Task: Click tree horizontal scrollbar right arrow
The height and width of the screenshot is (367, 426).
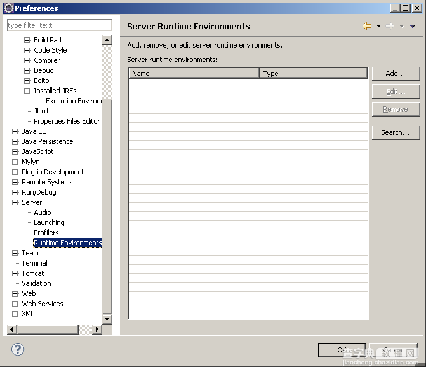Action: (x=97, y=330)
